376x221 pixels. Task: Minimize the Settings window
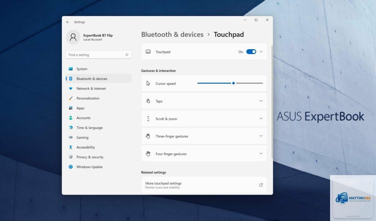pyautogui.click(x=245, y=20)
